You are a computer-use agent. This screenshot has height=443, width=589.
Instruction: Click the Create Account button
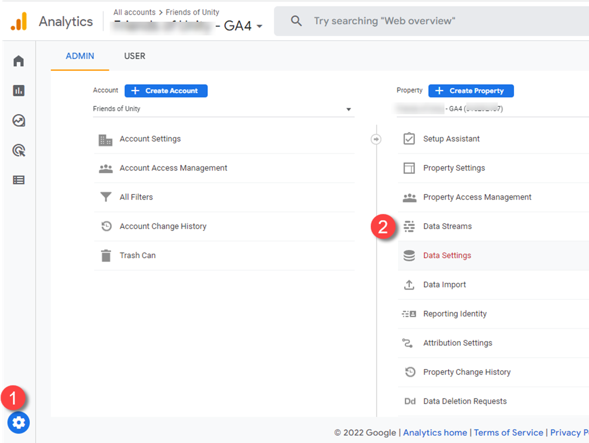point(166,91)
